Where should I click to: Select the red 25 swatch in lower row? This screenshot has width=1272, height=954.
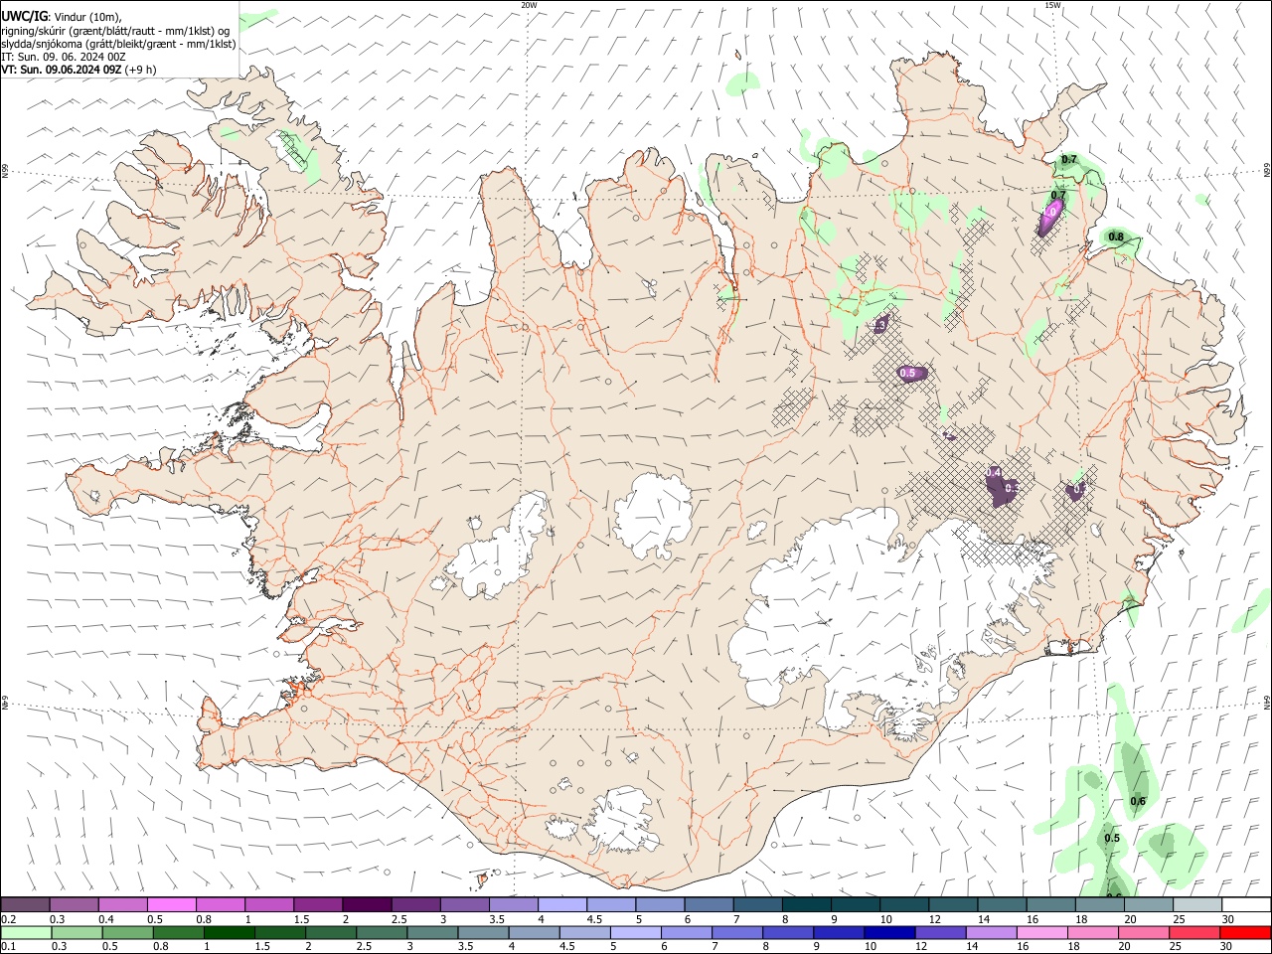coord(1194,932)
